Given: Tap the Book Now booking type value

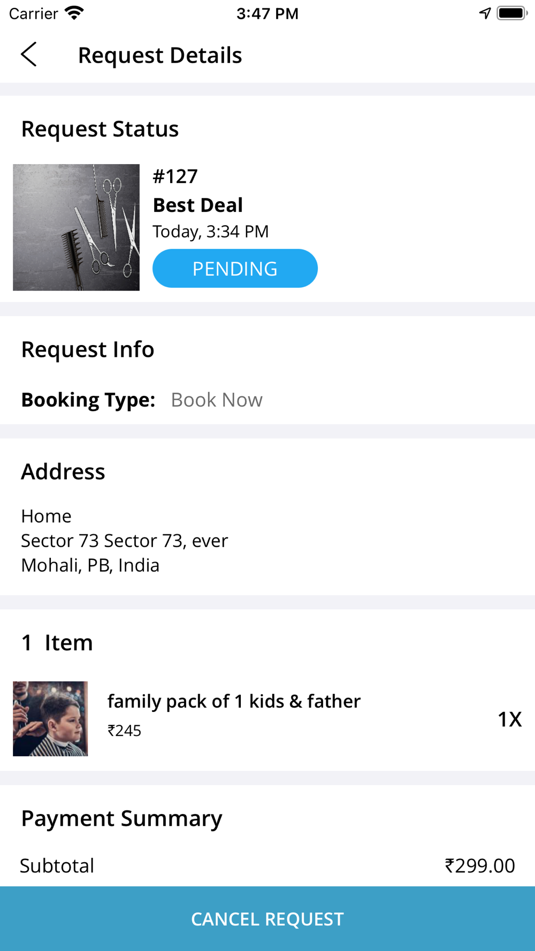Looking at the screenshot, I should [217, 400].
